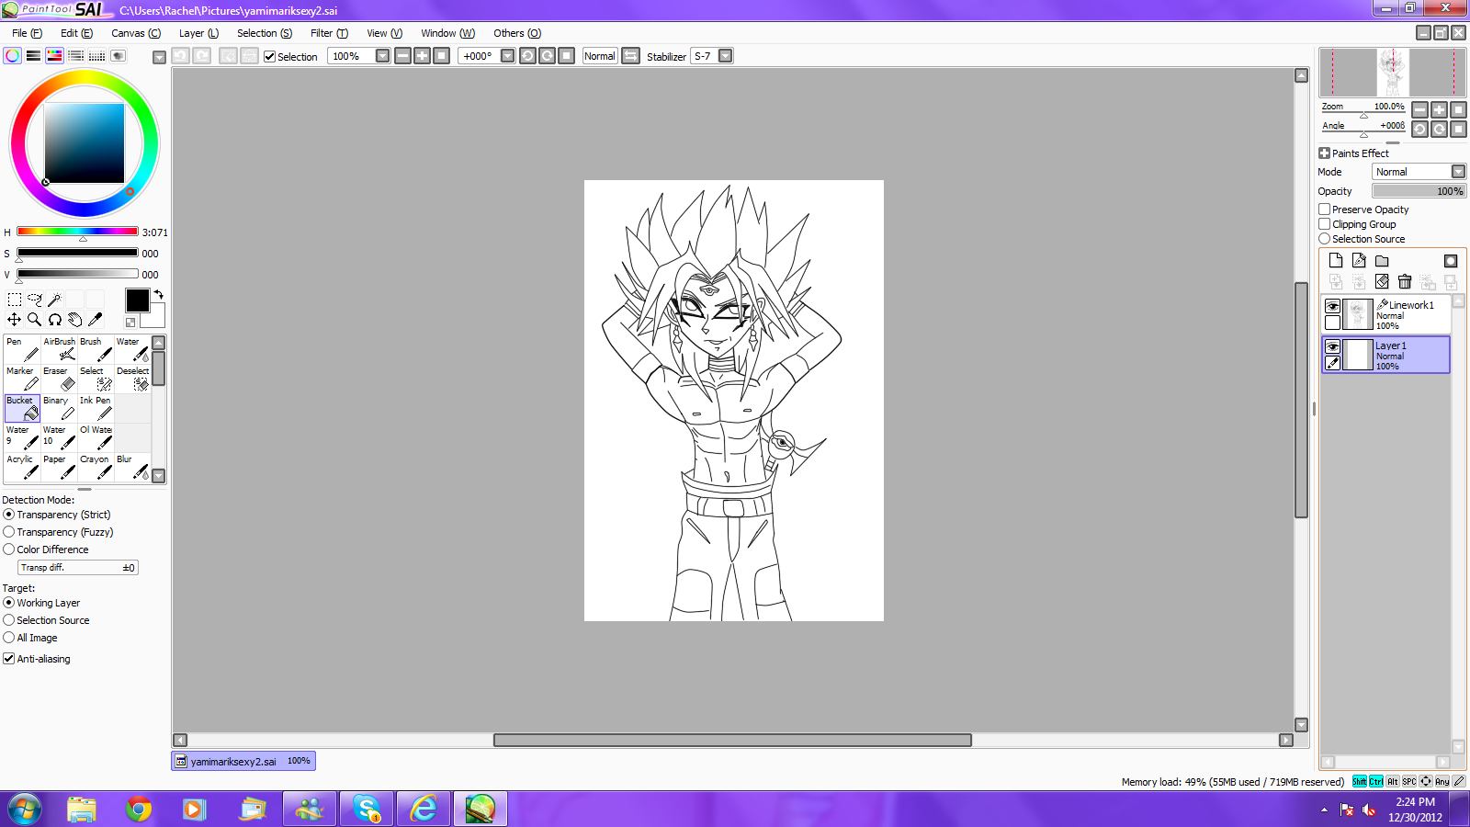Pick the Eraser tool
Screen dimensions: 1470x827
(59, 379)
